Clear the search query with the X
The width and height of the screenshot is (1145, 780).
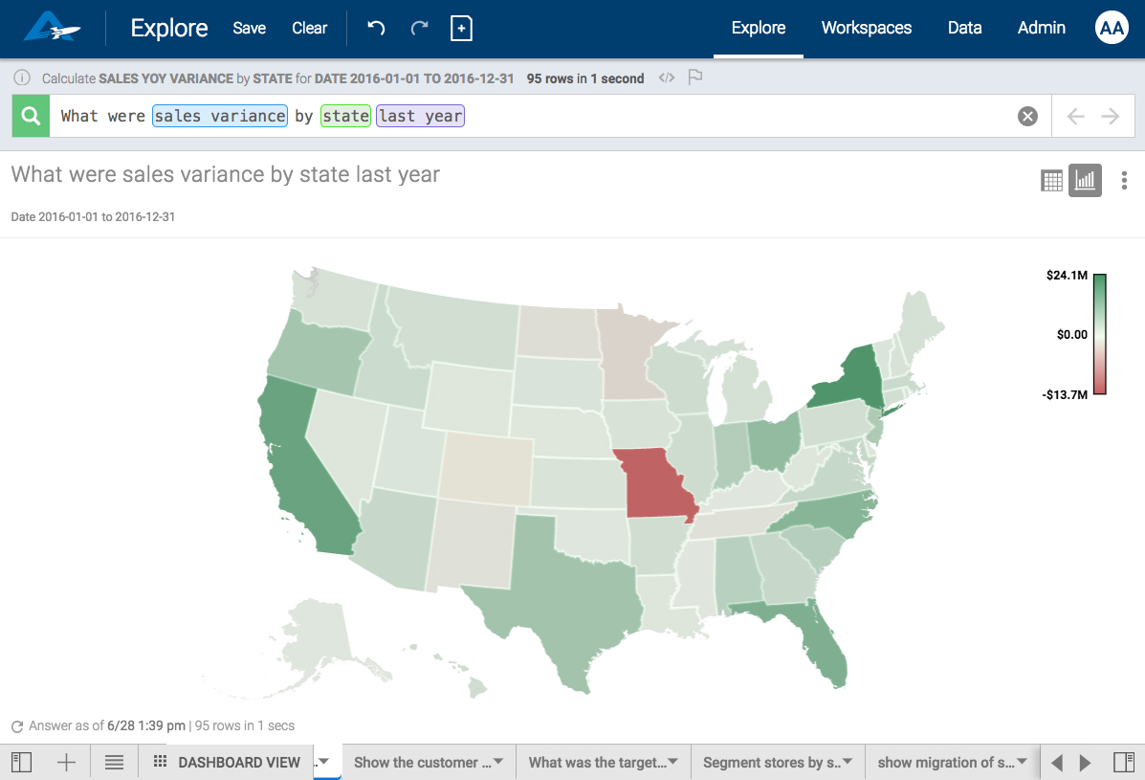point(1027,116)
